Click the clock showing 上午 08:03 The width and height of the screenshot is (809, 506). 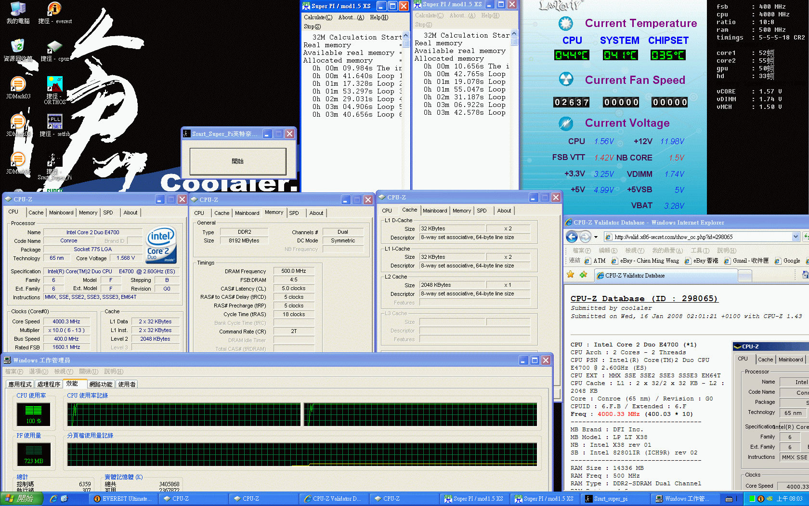tap(789, 499)
